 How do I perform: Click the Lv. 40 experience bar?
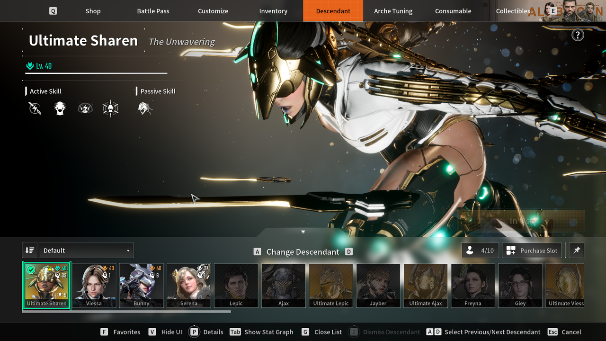96,73
